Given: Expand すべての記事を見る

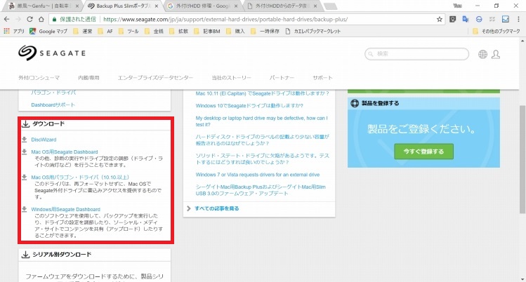Looking at the screenshot, I should click(217, 208).
